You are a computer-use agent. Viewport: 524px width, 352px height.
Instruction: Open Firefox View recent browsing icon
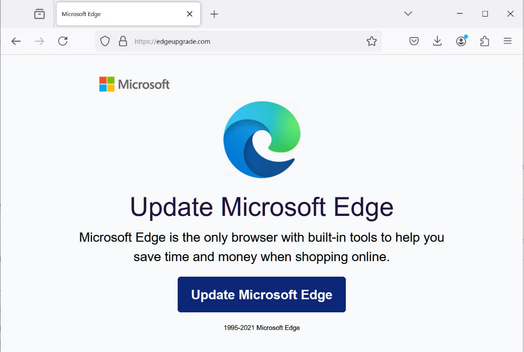[39, 14]
